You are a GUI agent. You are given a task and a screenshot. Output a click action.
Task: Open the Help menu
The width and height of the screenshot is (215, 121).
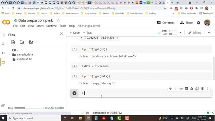72,26
